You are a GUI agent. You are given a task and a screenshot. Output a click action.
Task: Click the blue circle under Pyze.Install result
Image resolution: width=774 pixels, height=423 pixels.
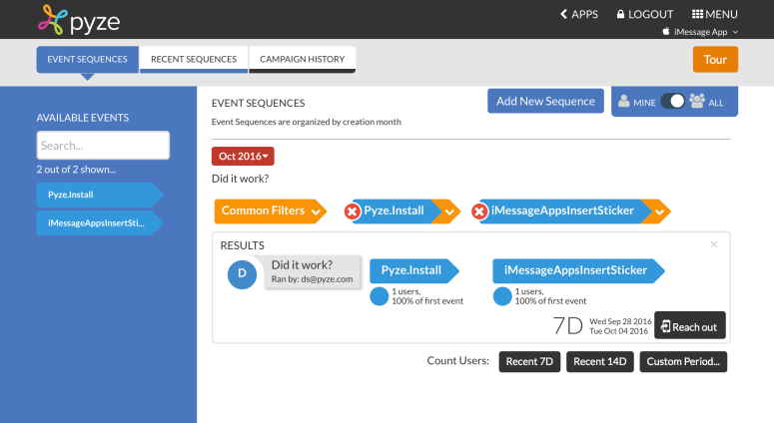pyautogui.click(x=379, y=296)
